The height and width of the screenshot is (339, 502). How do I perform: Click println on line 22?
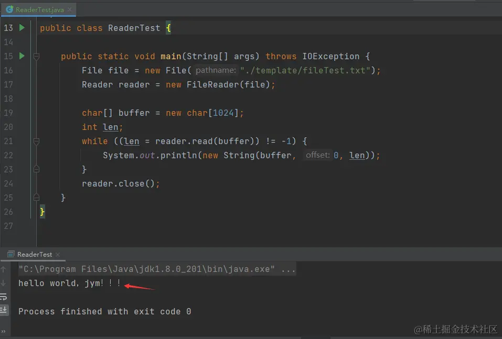pos(179,156)
